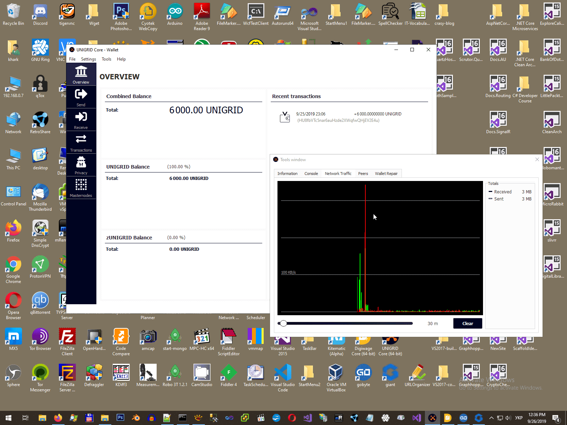Select the +6000.00000000 UNIGRID transaction amount
The width and height of the screenshot is (567, 425).
[x=378, y=114]
